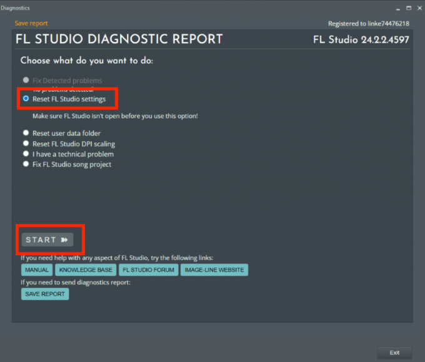425x362 pixels.
Task: Open the KNOWLEDGE BASE button
Action: click(x=86, y=270)
